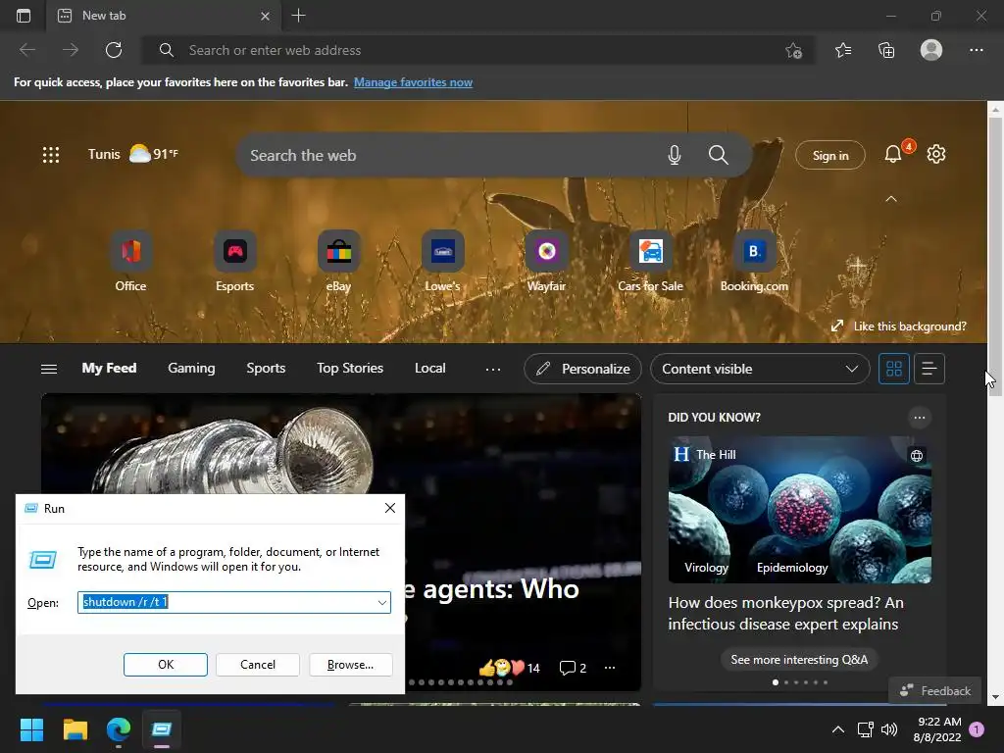Open Microsoft Edge from taskbar
The height and width of the screenshot is (753, 1004).
coord(119,729)
